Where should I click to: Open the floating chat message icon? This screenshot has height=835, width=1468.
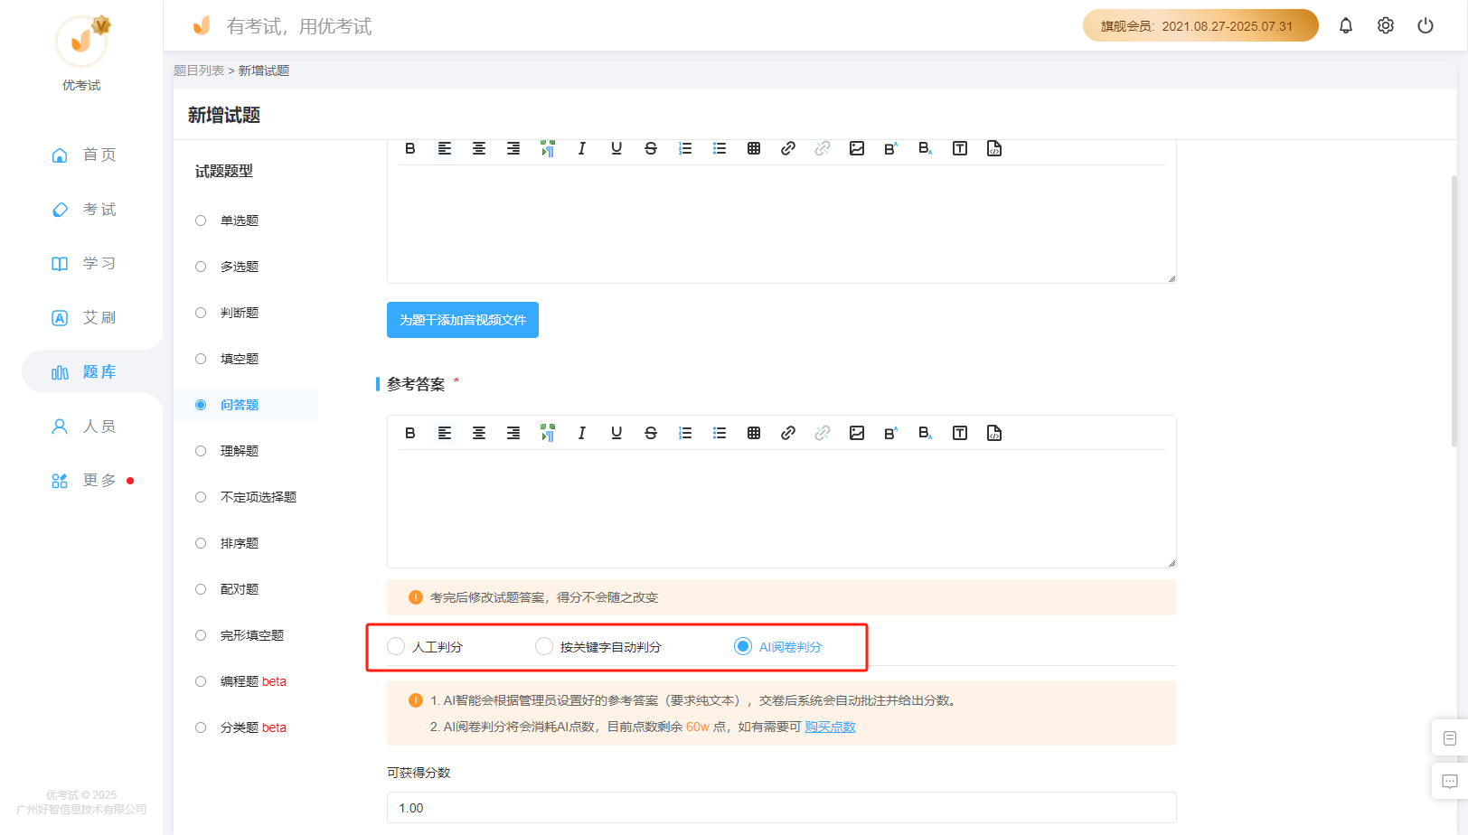1450,781
